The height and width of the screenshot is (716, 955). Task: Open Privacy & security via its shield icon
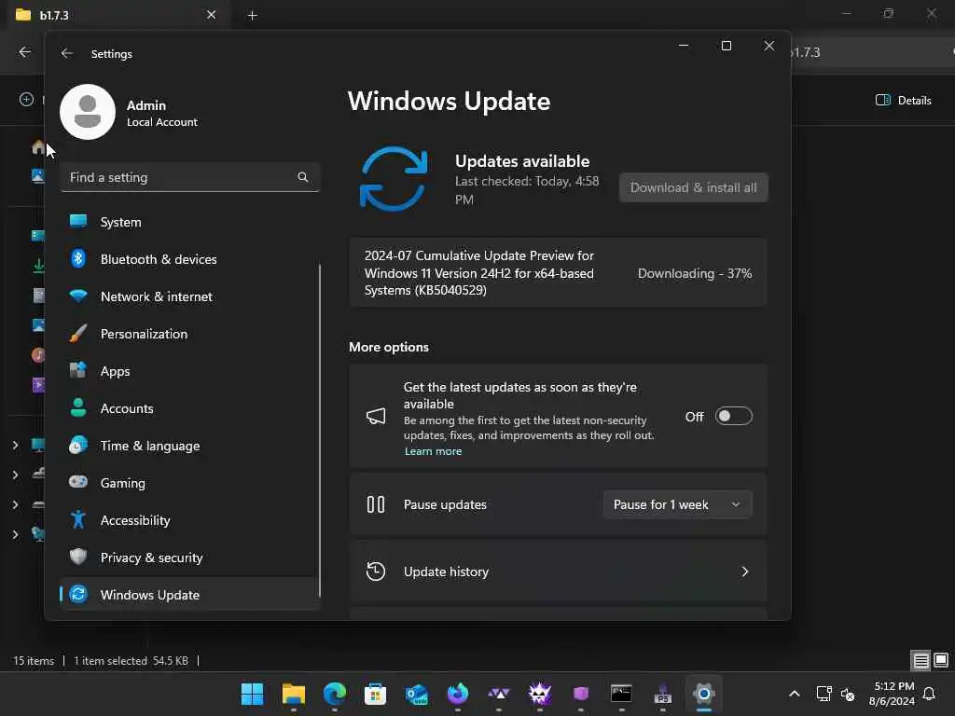[78, 558]
